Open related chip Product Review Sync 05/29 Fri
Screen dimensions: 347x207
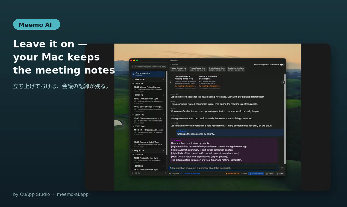pyautogui.click(x=198, y=69)
